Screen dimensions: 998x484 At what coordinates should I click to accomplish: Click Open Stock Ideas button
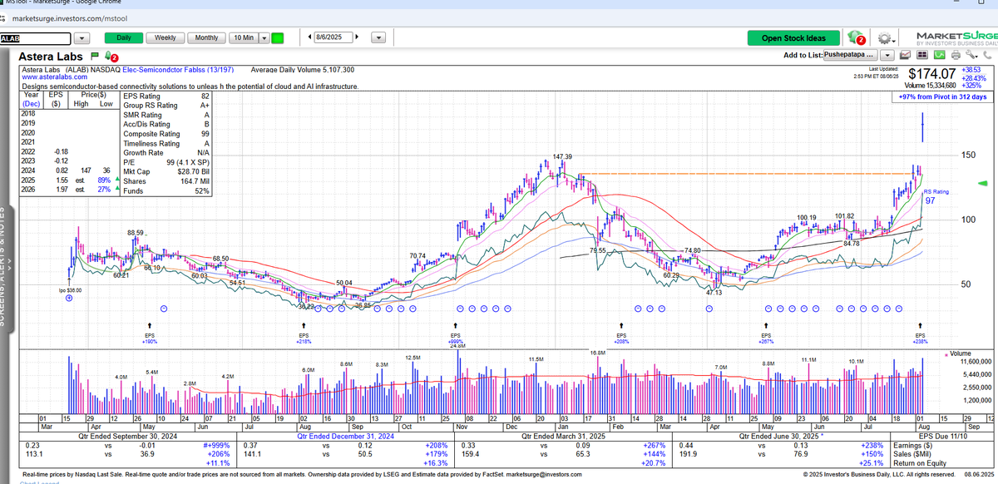click(x=793, y=38)
